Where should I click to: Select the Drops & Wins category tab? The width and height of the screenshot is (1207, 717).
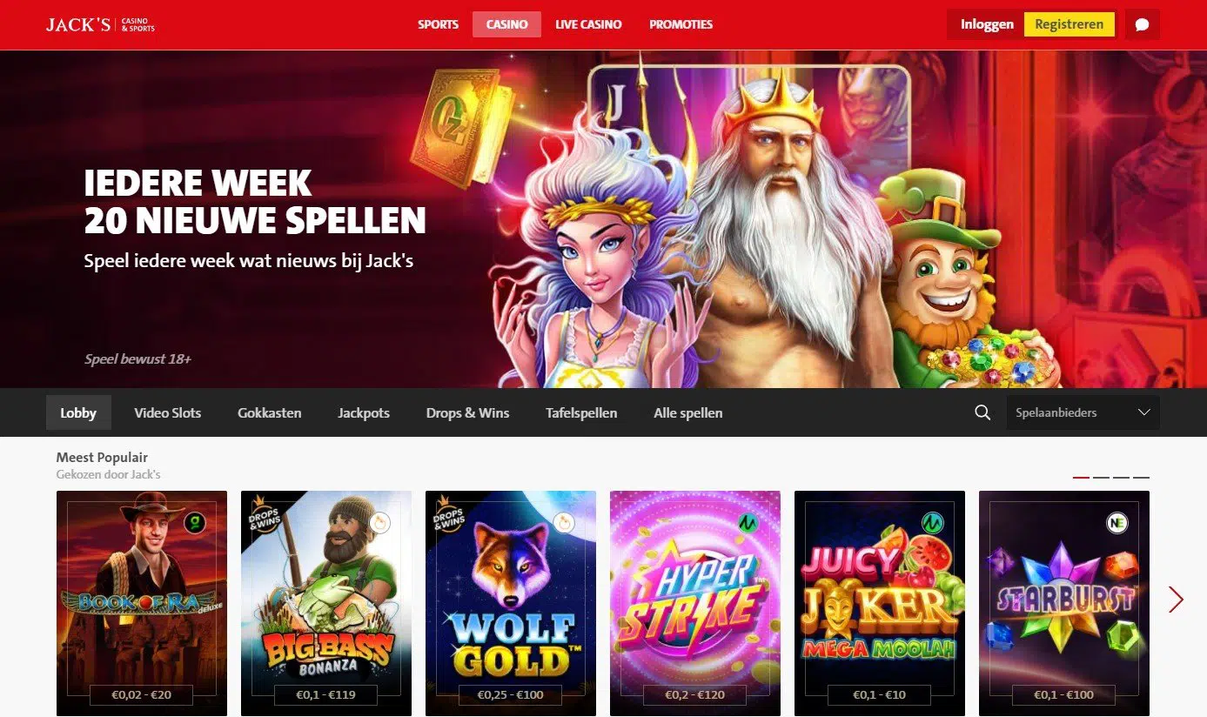(467, 412)
